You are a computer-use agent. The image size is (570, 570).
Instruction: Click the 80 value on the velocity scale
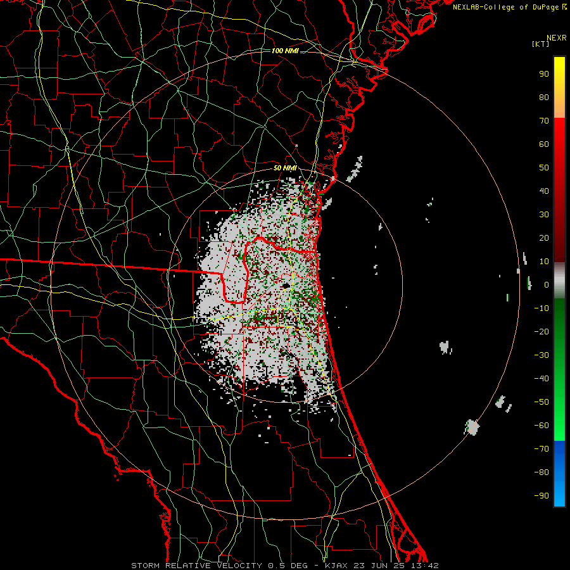point(544,98)
